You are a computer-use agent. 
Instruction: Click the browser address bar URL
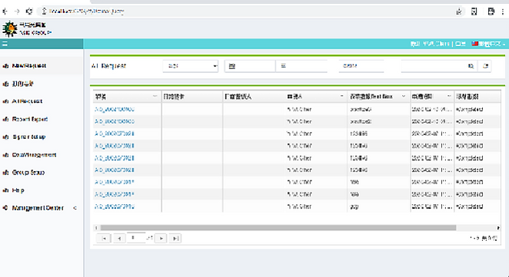86,12
